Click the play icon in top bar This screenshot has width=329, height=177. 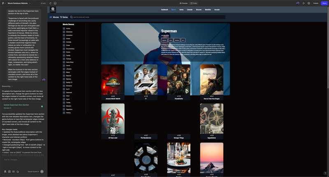coord(304,3)
